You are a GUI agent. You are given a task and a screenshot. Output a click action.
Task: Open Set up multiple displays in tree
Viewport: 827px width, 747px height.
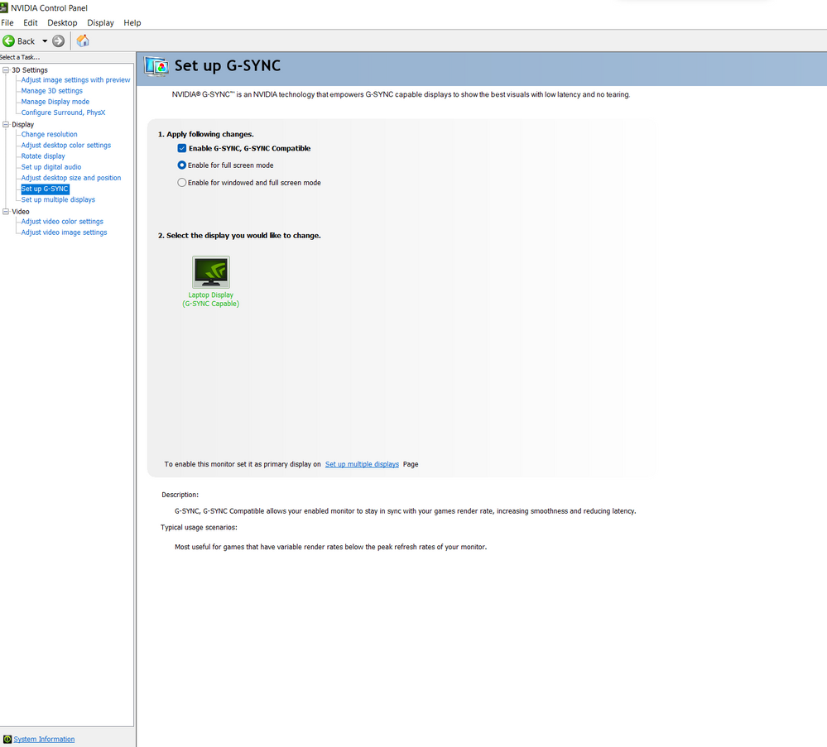click(58, 200)
